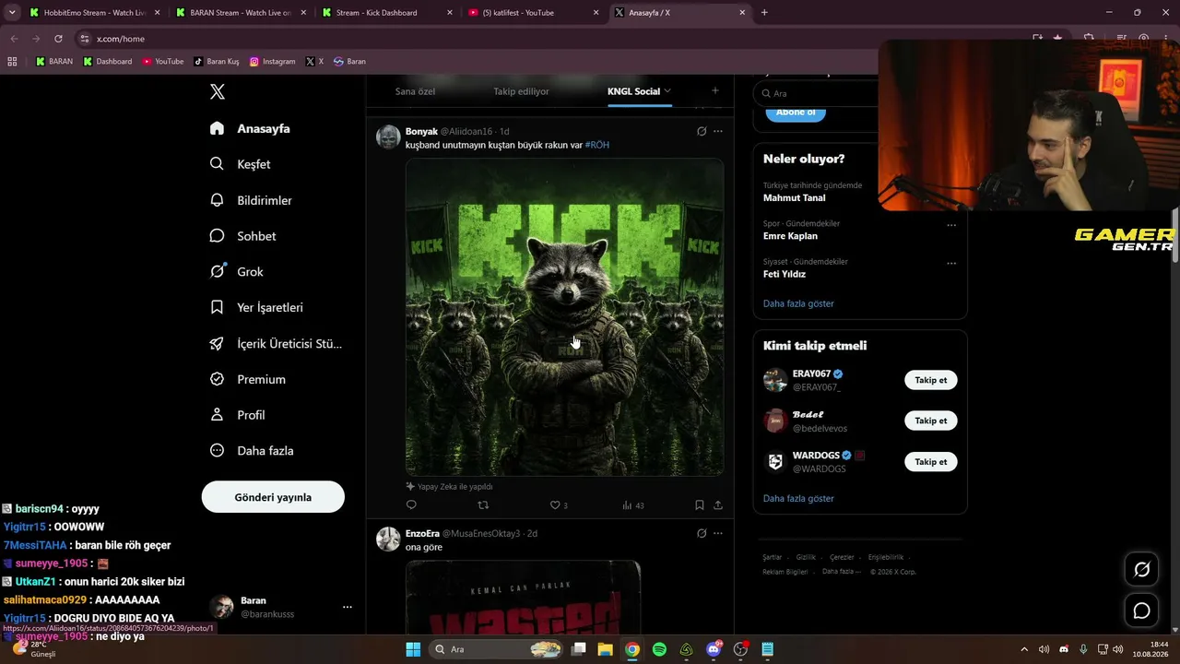Open File Explorer from the taskbar
1180x664 pixels.
coord(605,649)
